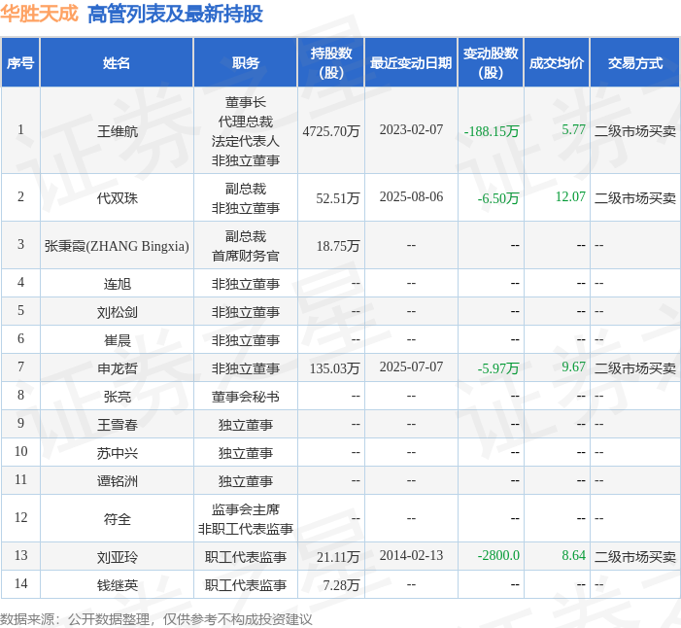Select the 交易方式 column header
Image resolution: width=681 pixels, height=628 pixels.
[x=635, y=63]
